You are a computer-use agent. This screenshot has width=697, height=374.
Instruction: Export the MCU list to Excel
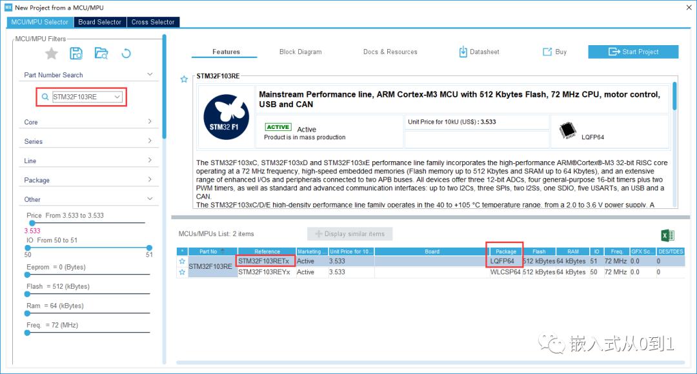[x=668, y=235]
